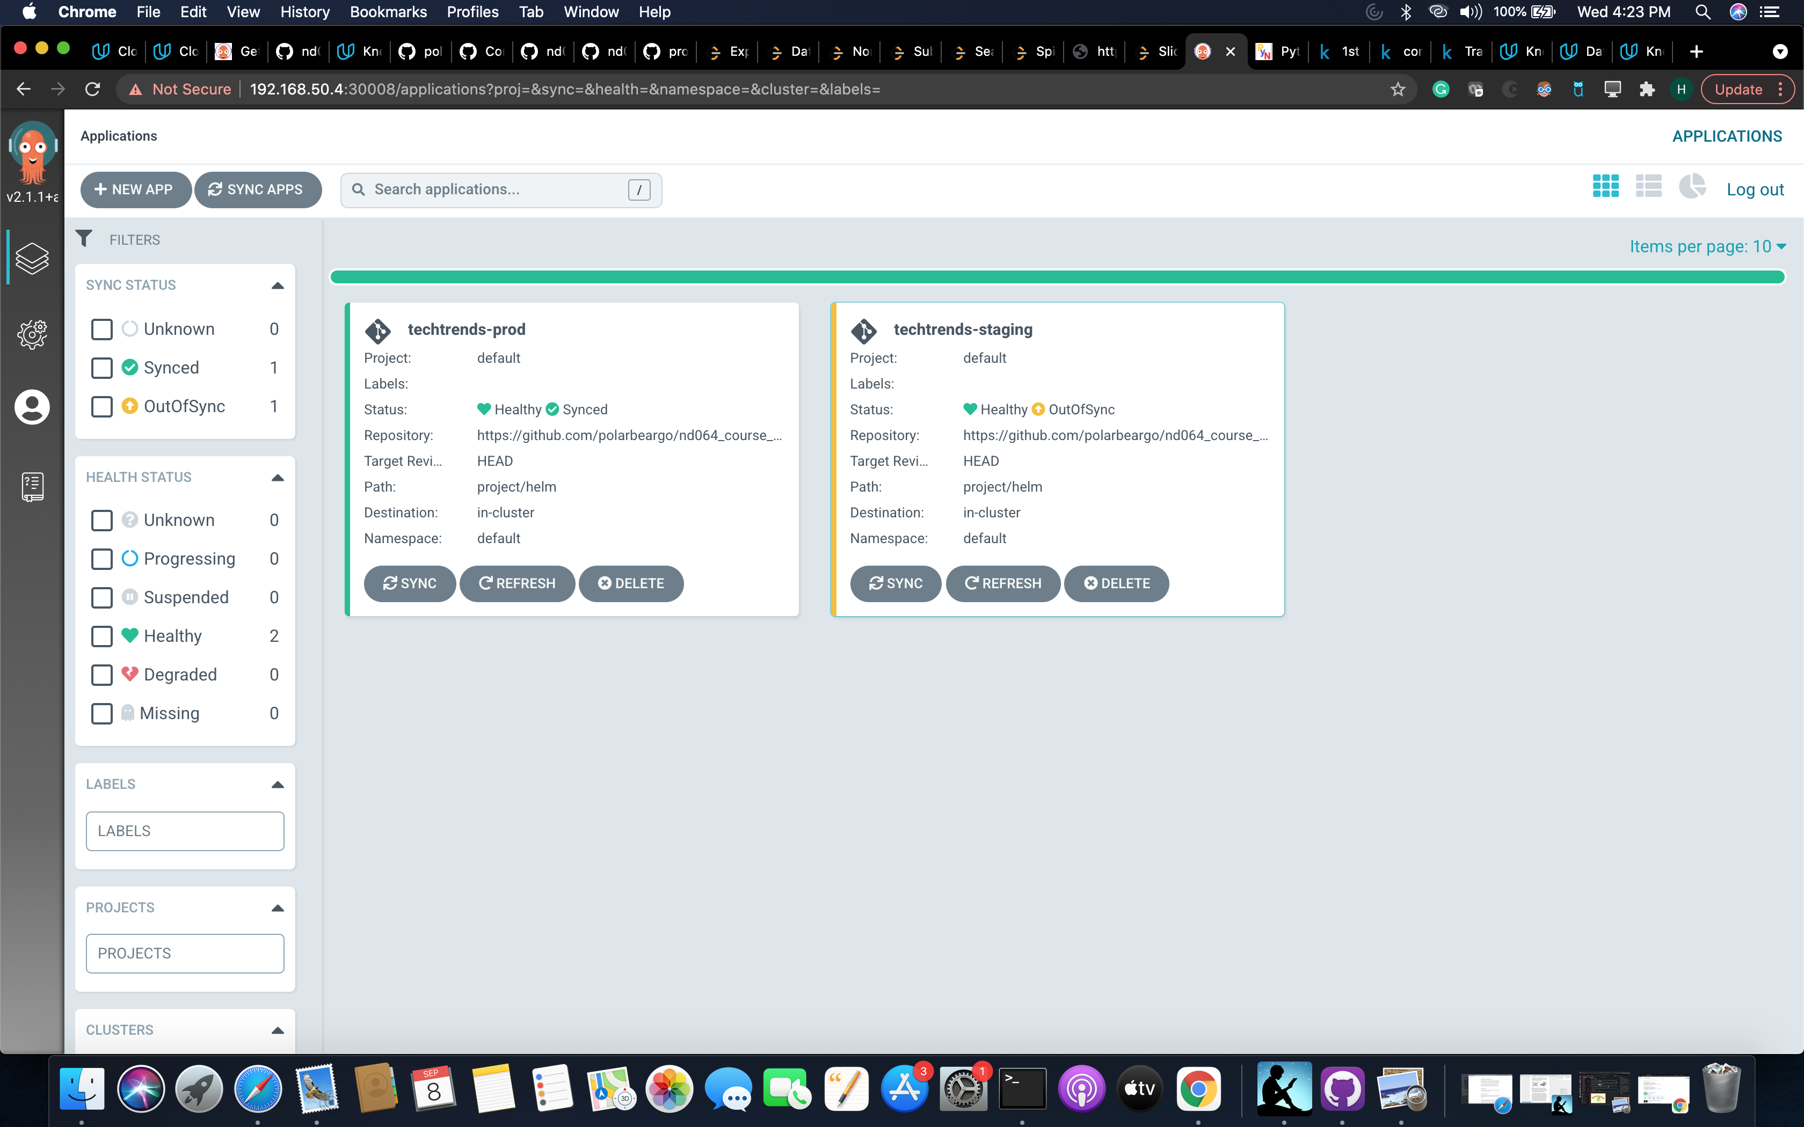The width and height of the screenshot is (1804, 1127).
Task: Sync the techtrends-staging application
Action: coord(896,583)
